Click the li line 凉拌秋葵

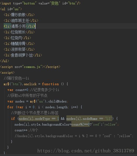19,49
